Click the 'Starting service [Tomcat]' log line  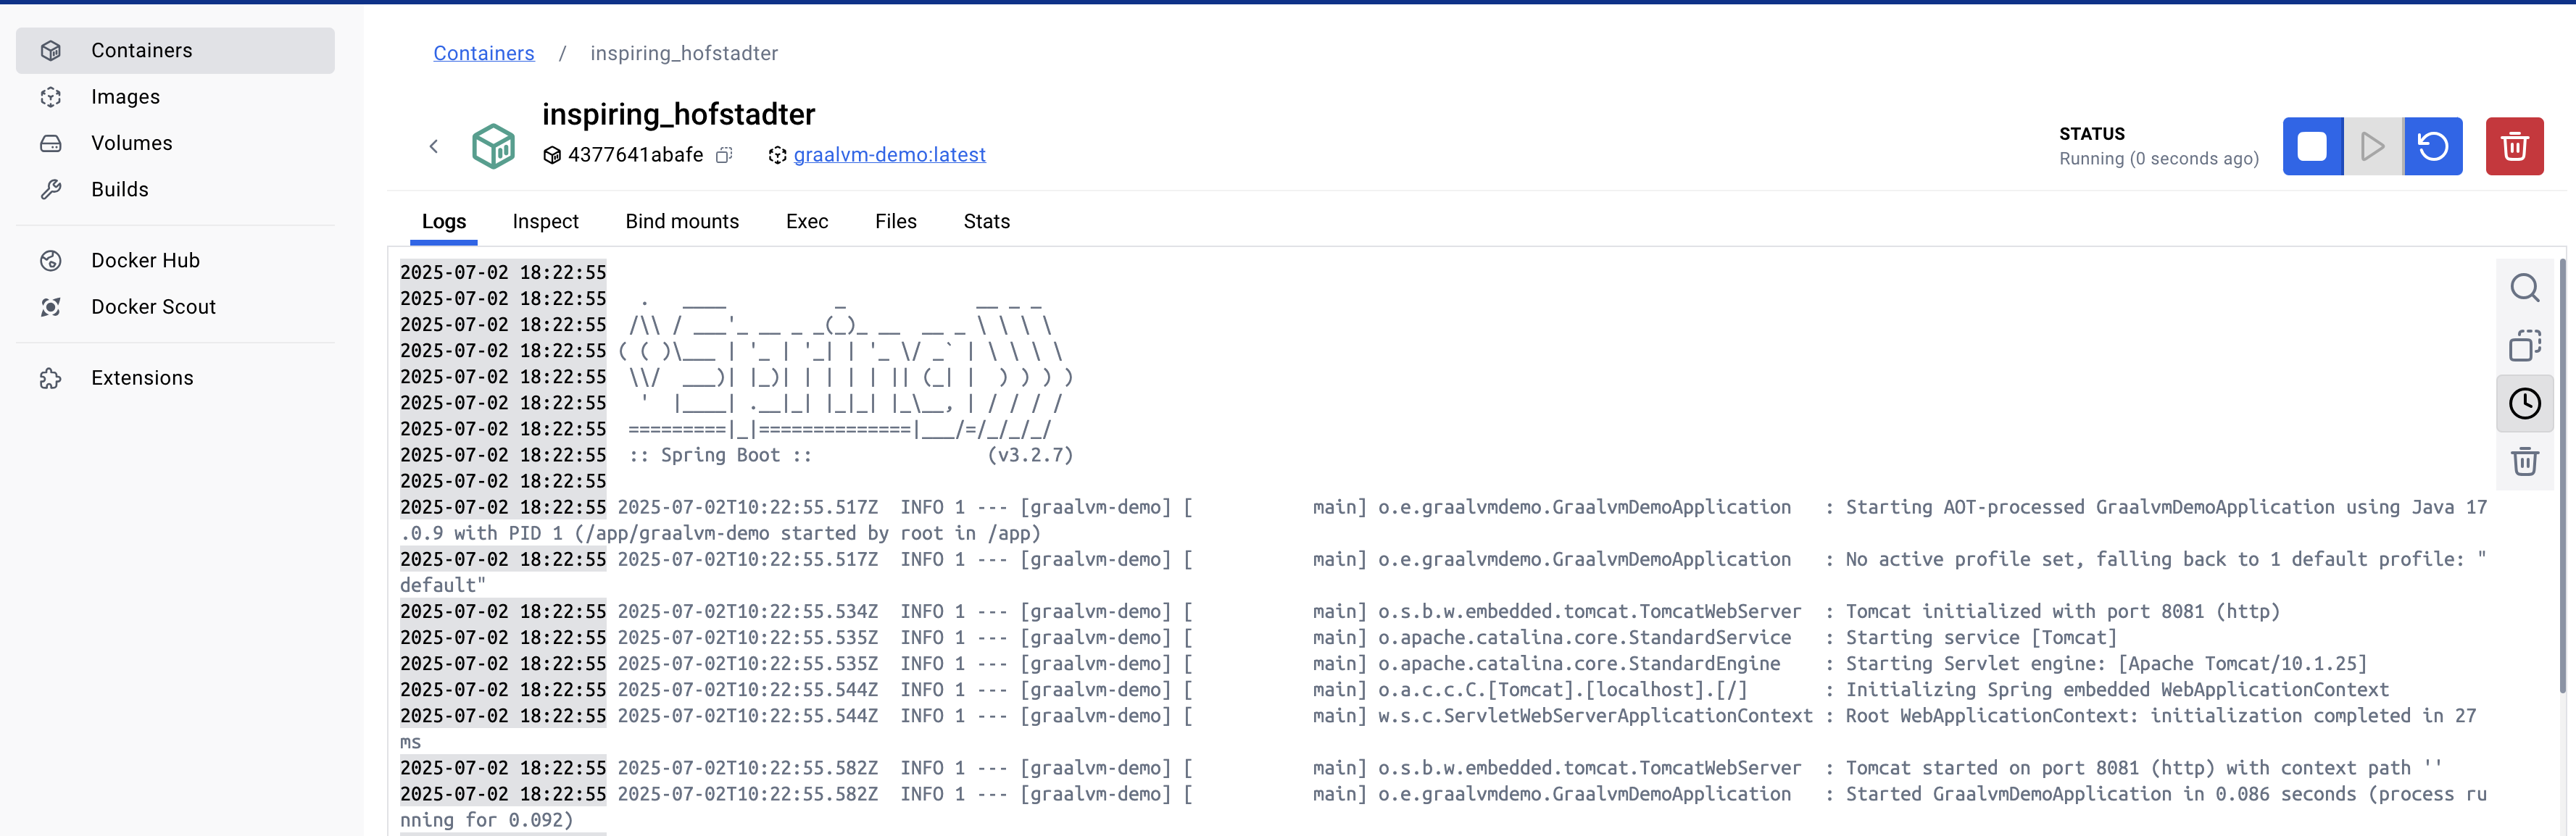point(1980,637)
